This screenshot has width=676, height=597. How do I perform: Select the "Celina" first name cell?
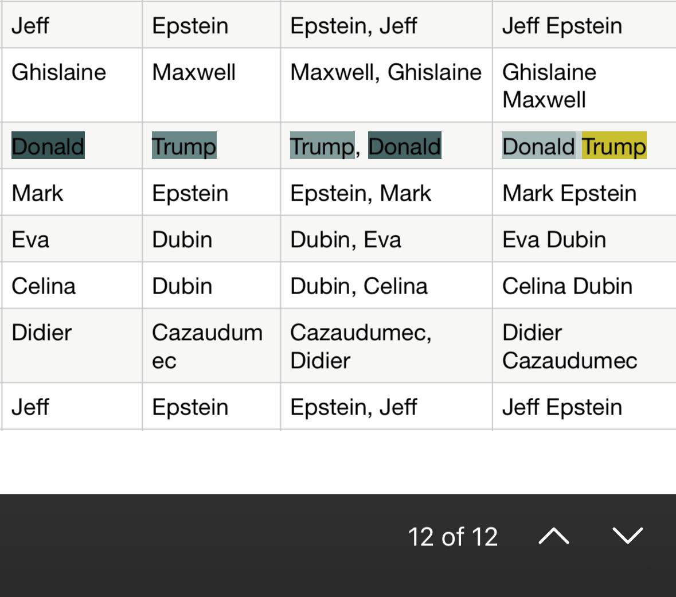point(44,286)
